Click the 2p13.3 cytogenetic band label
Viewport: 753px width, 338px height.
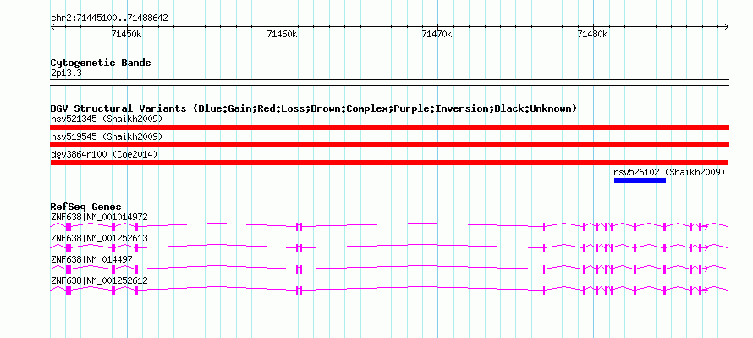coord(67,73)
